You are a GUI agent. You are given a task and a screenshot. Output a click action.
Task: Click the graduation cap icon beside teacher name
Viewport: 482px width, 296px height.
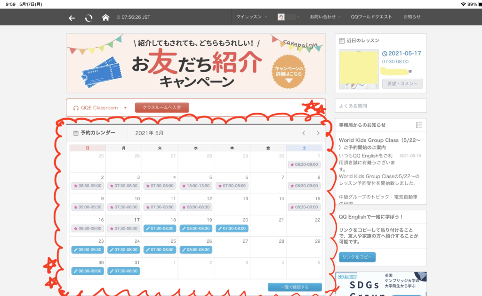pyautogui.click(x=410, y=71)
